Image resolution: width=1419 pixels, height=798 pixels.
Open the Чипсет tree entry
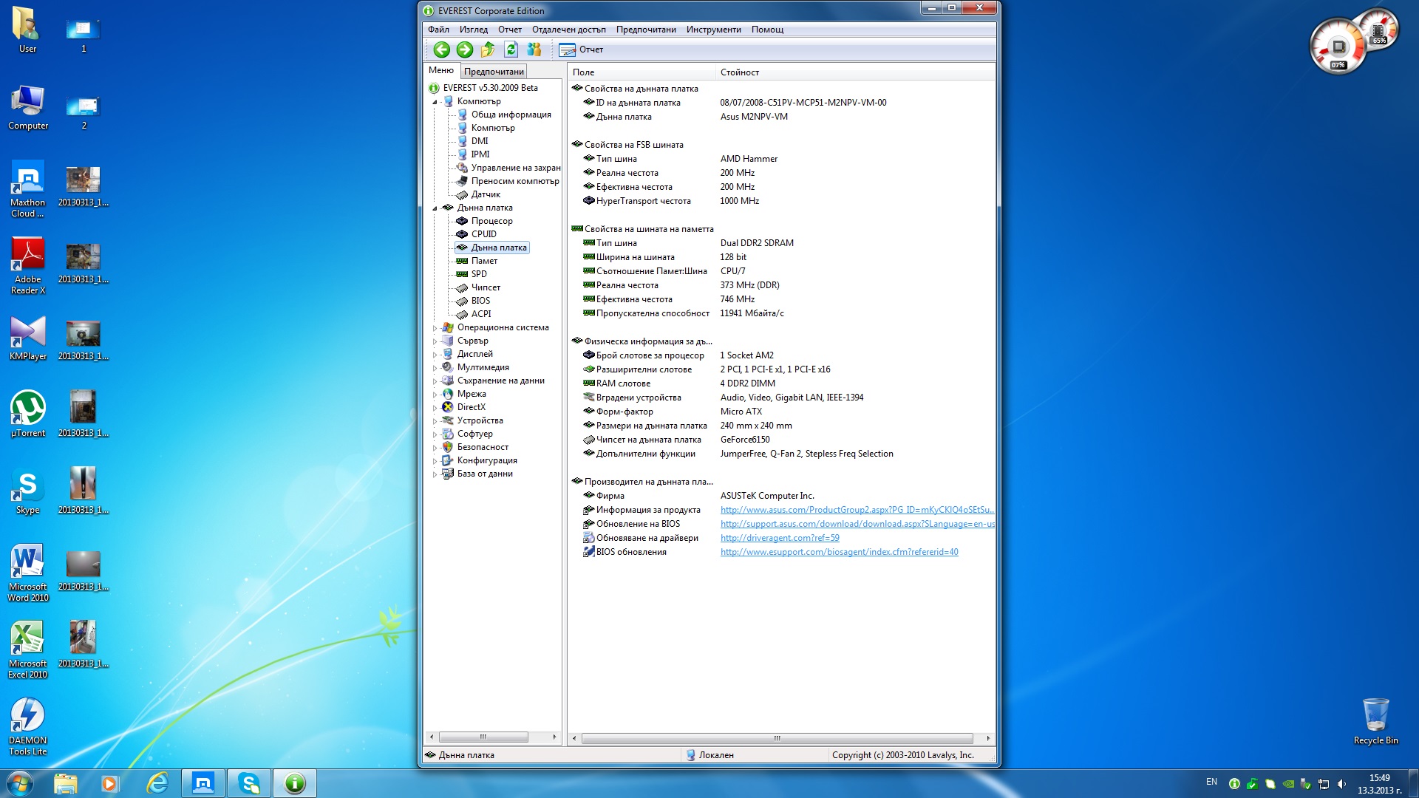click(x=486, y=287)
